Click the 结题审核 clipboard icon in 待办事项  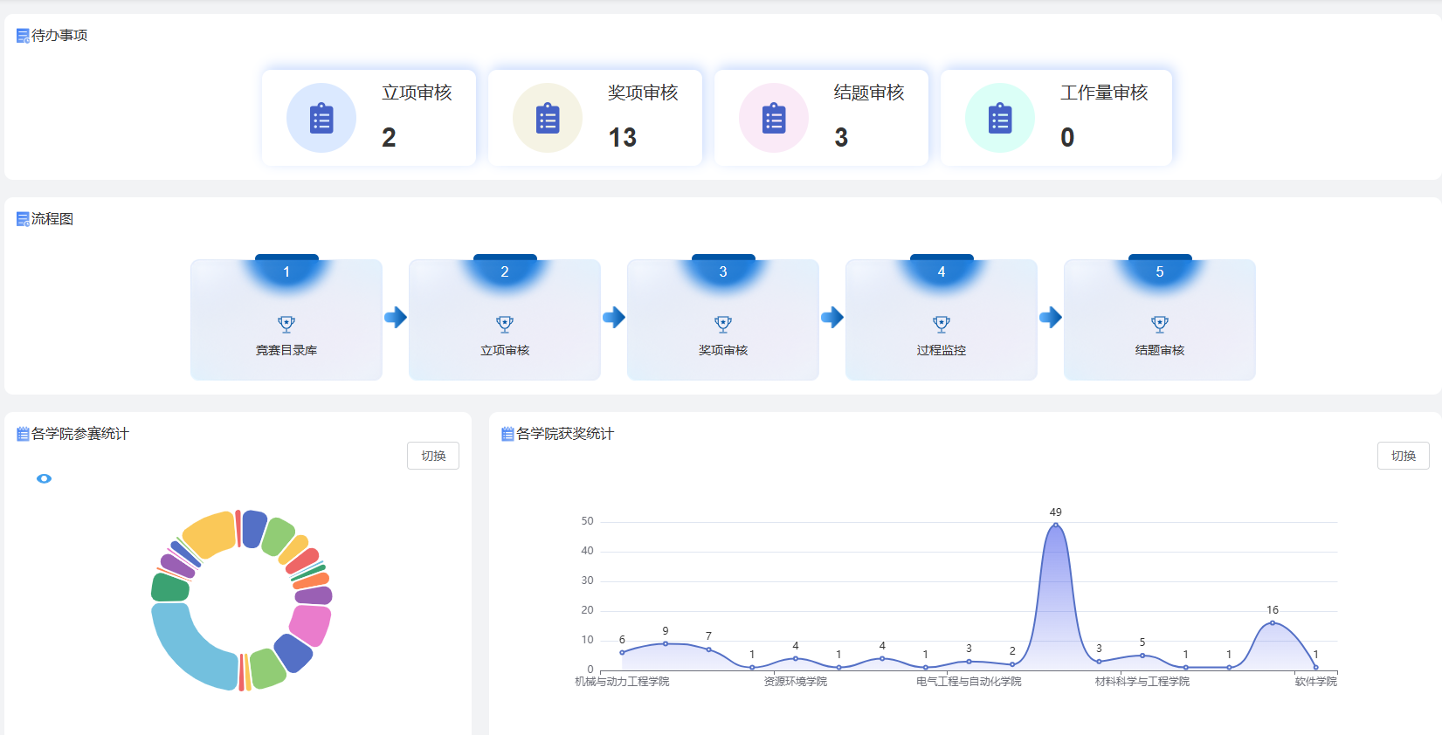pyautogui.click(x=774, y=118)
